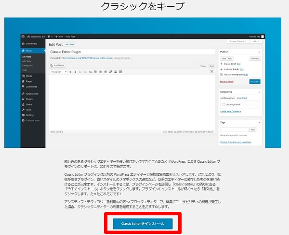This screenshot has height=235, width=289.
Task: Toggle the toolbar kitchen sink icon
Action: [120, 72]
